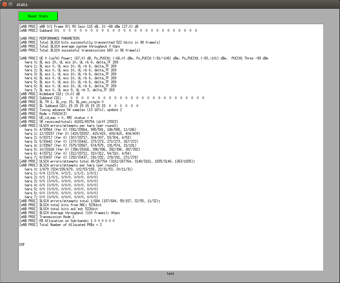Click the Transmission Mode 1 line
Image resolution: width=340 pixels, height=283 pixels.
[x=47, y=217]
